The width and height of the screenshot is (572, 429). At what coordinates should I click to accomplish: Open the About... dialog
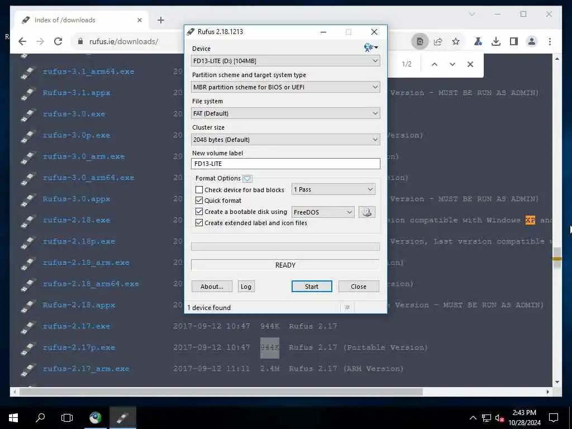click(212, 287)
